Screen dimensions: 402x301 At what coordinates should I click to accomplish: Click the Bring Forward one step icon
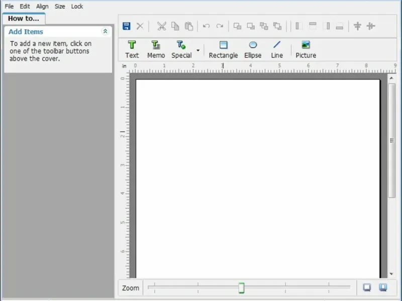[x=264, y=26]
